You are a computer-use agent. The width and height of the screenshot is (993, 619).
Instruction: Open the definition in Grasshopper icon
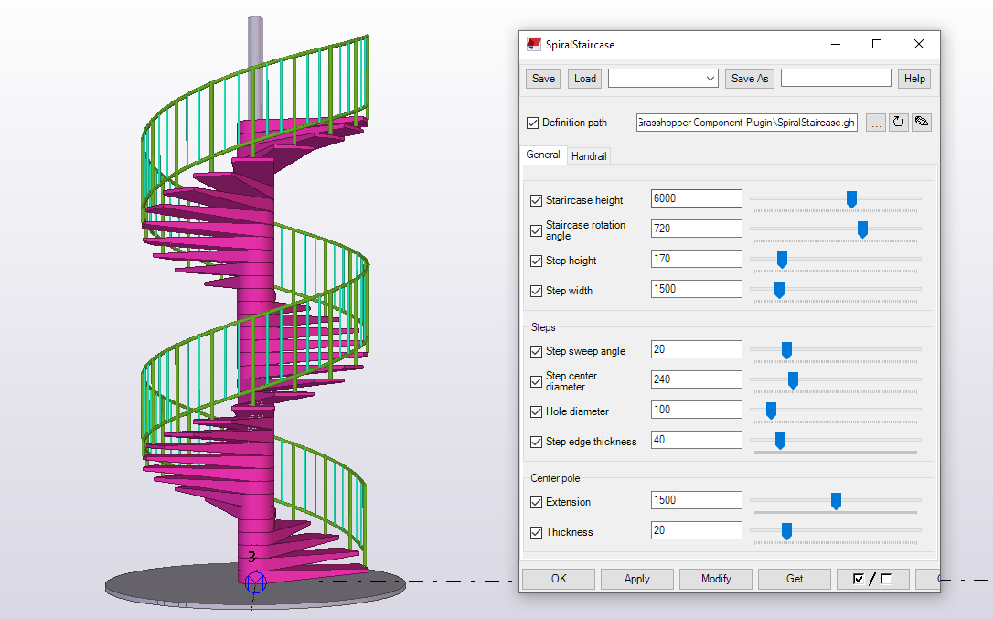[x=922, y=123]
